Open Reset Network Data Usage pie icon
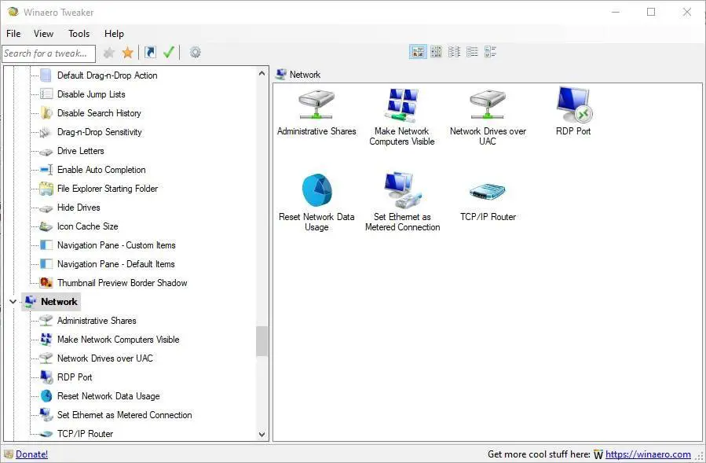 (x=316, y=190)
